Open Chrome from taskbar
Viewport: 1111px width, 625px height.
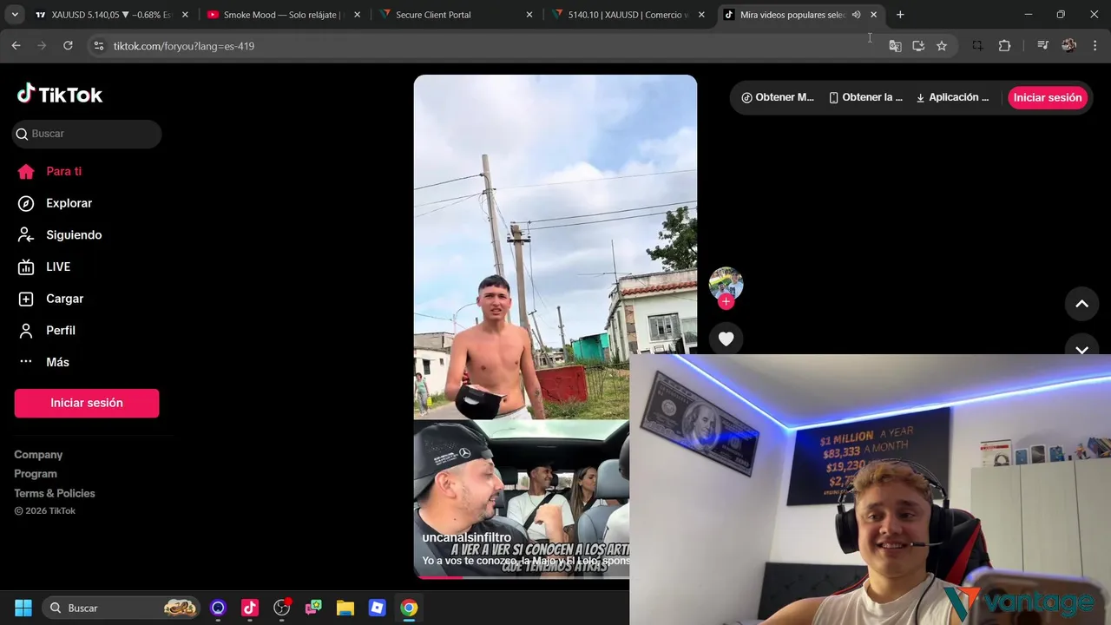pyautogui.click(x=409, y=608)
